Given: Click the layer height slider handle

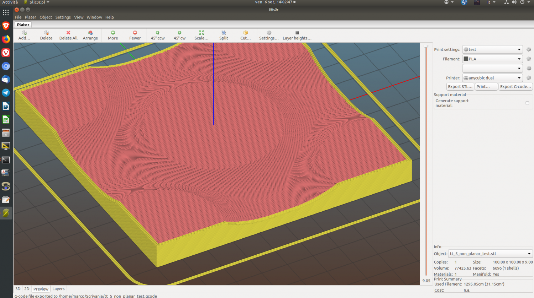Looking at the screenshot, I should click(x=426, y=46).
